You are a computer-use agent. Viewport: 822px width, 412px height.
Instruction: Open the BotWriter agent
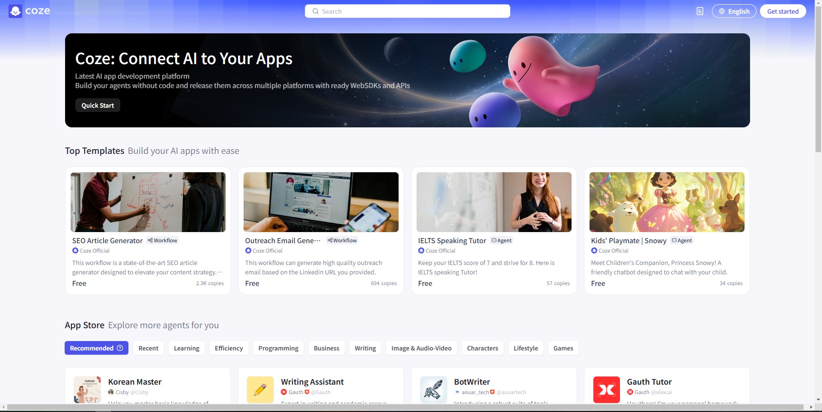click(x=472, y=382)
